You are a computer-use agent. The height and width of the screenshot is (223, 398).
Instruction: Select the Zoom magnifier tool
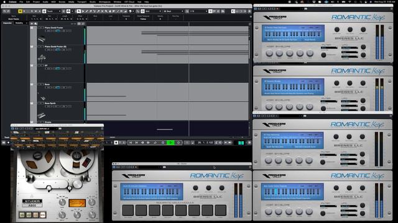(x=106, y=11)
